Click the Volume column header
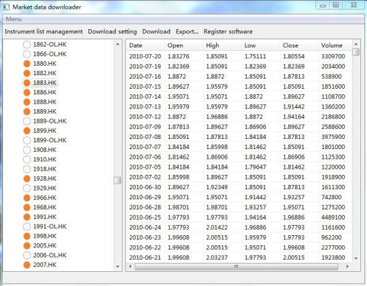Image resolution: width=367 pixels, height=286 pixels. 335,45
